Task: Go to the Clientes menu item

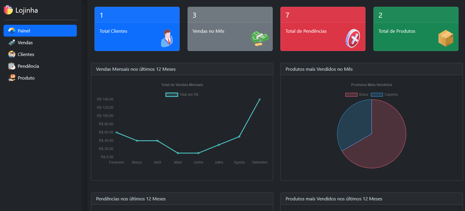Action: coord(26,54)
